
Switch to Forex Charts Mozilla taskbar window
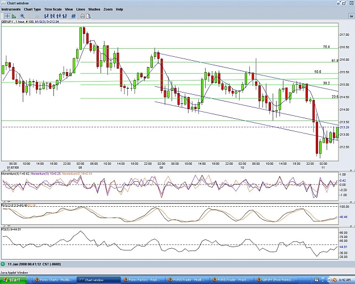(x=54, y=280)
